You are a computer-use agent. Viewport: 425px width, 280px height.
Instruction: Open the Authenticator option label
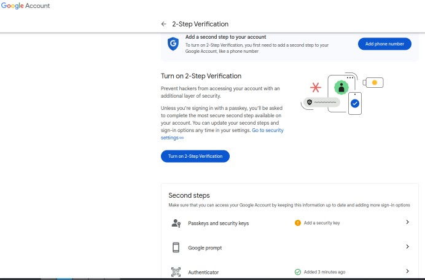pos(203,272)
